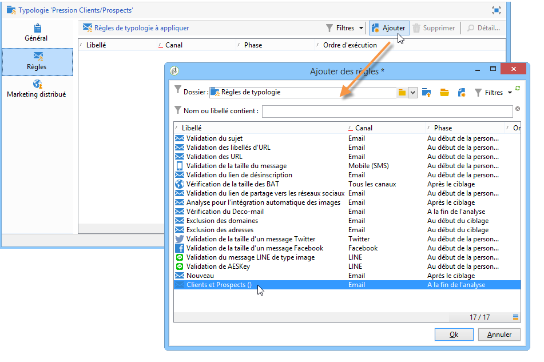Select rule Validation des URL

click(x=347, y=157)
